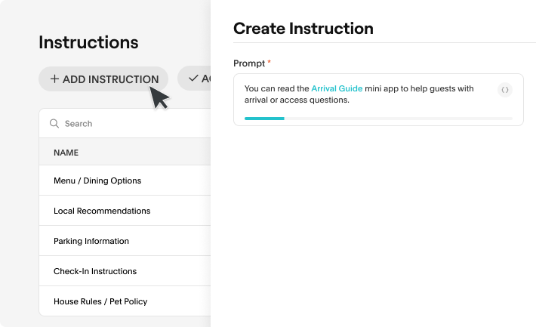Open the Local Recommendations instruction

pos(102,211)
